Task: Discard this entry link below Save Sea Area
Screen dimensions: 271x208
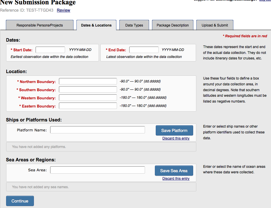Action: click(x=176, y=179)
